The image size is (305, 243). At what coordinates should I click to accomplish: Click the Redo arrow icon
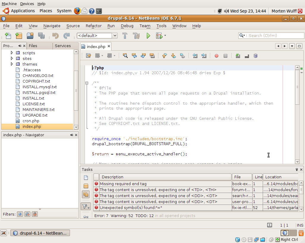[x=66, y=36]
